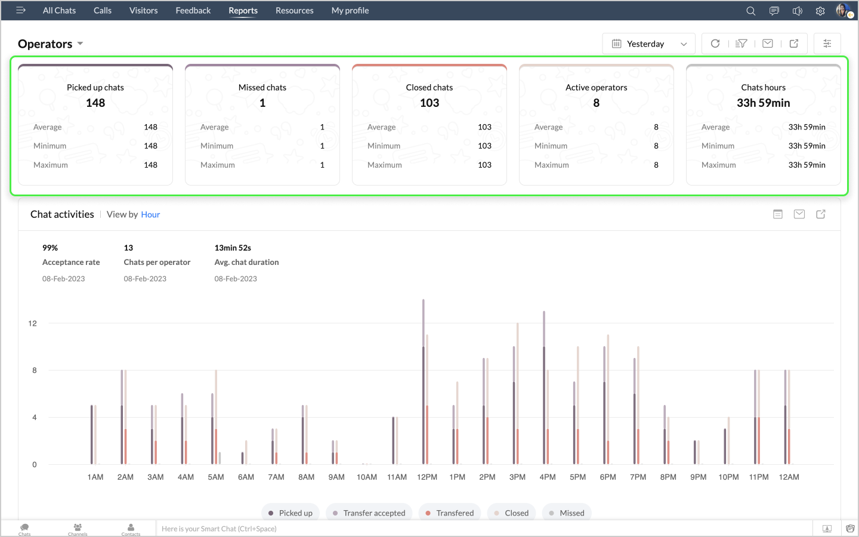Change View by Hour option
Screen dimensions: 859x537
150,215
